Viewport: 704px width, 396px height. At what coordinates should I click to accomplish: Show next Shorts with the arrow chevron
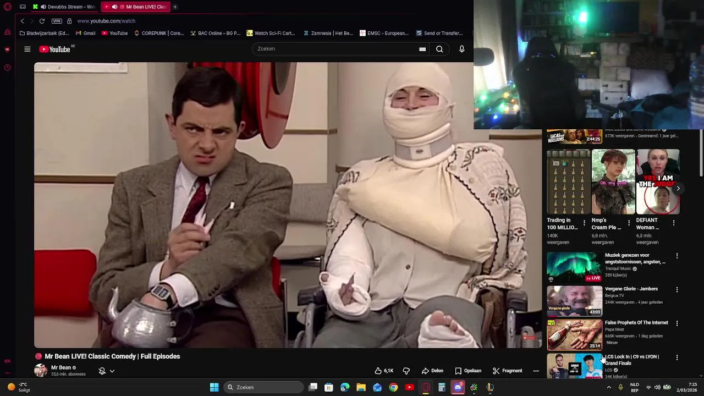(x=678, y=188)
